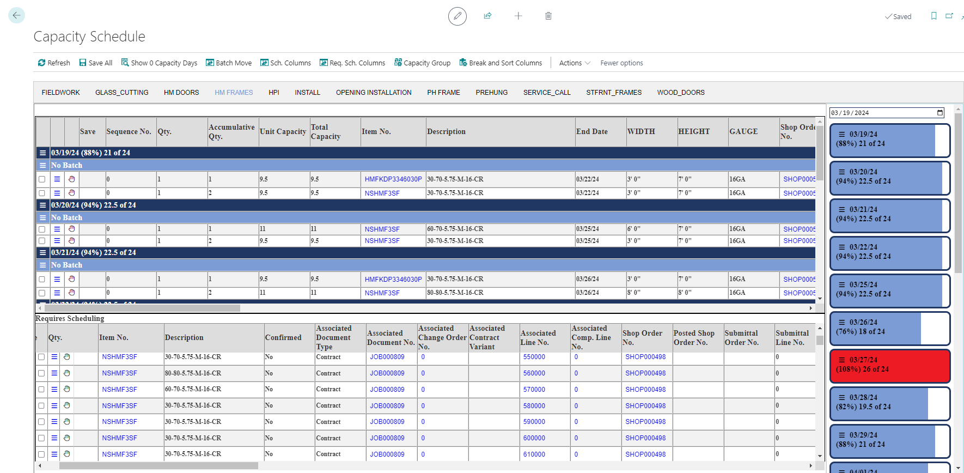Viewport: 964px width, 473px height.
Task: Check the box for item HMFKDP3346030P under 03/19/24
Action: (42, 179)
